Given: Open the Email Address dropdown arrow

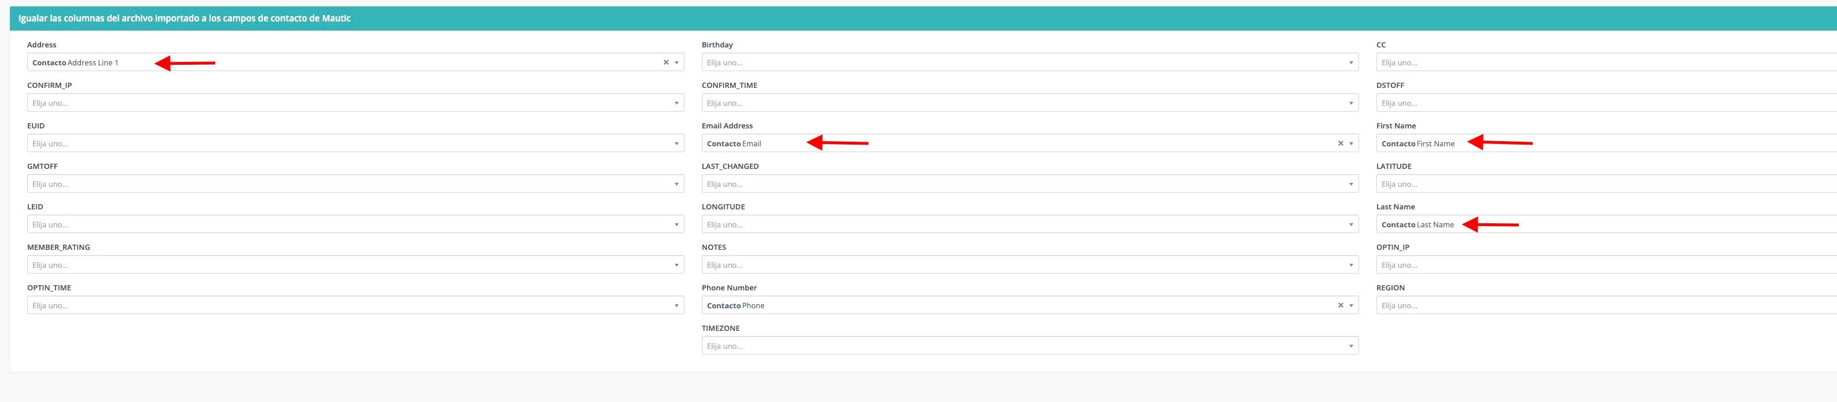Looking at the screenshot, I should point(1352,144).
